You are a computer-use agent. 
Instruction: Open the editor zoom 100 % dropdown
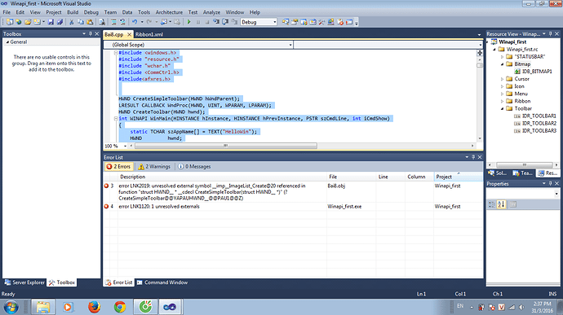tap(126, 146)
